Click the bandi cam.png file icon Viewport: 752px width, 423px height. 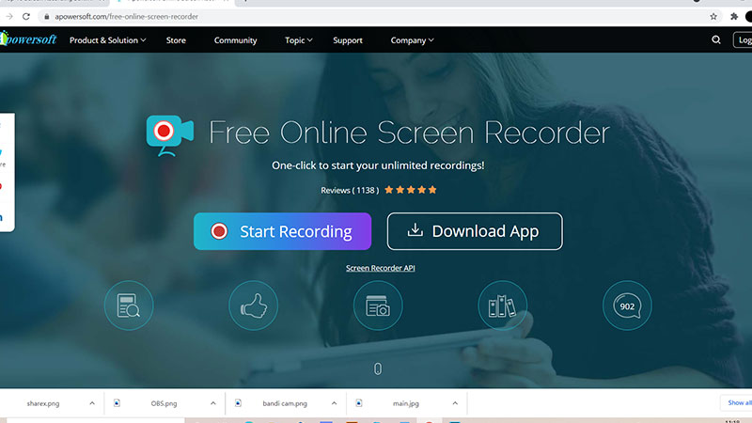[x=238, y=403]
